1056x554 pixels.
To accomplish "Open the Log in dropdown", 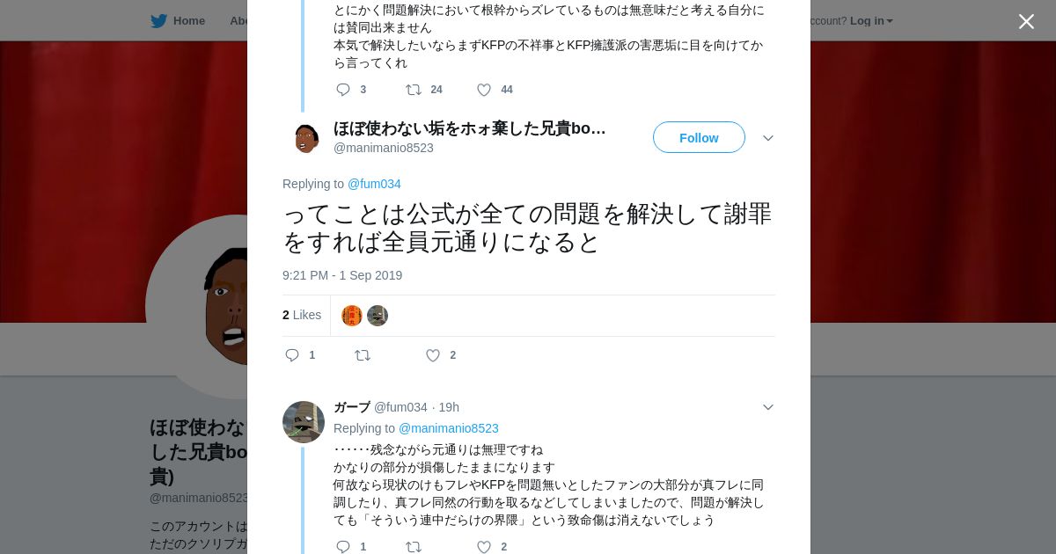I will pyautogui.click(x=870, y=21).
